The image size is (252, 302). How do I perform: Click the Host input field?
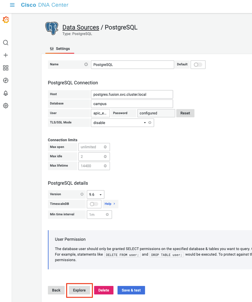132,94
